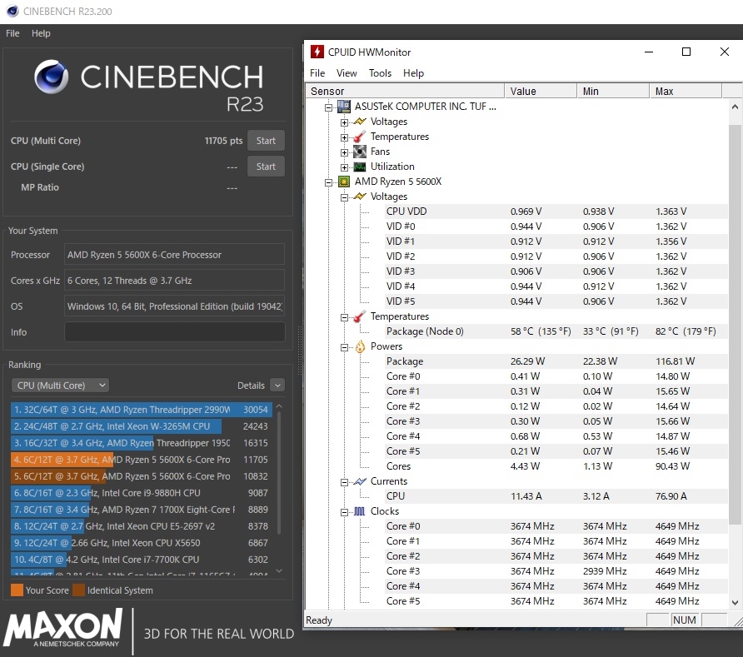Collapse the ASUSTeK COMPUTER node
This screenshot has width=743, height=657.
328,107
